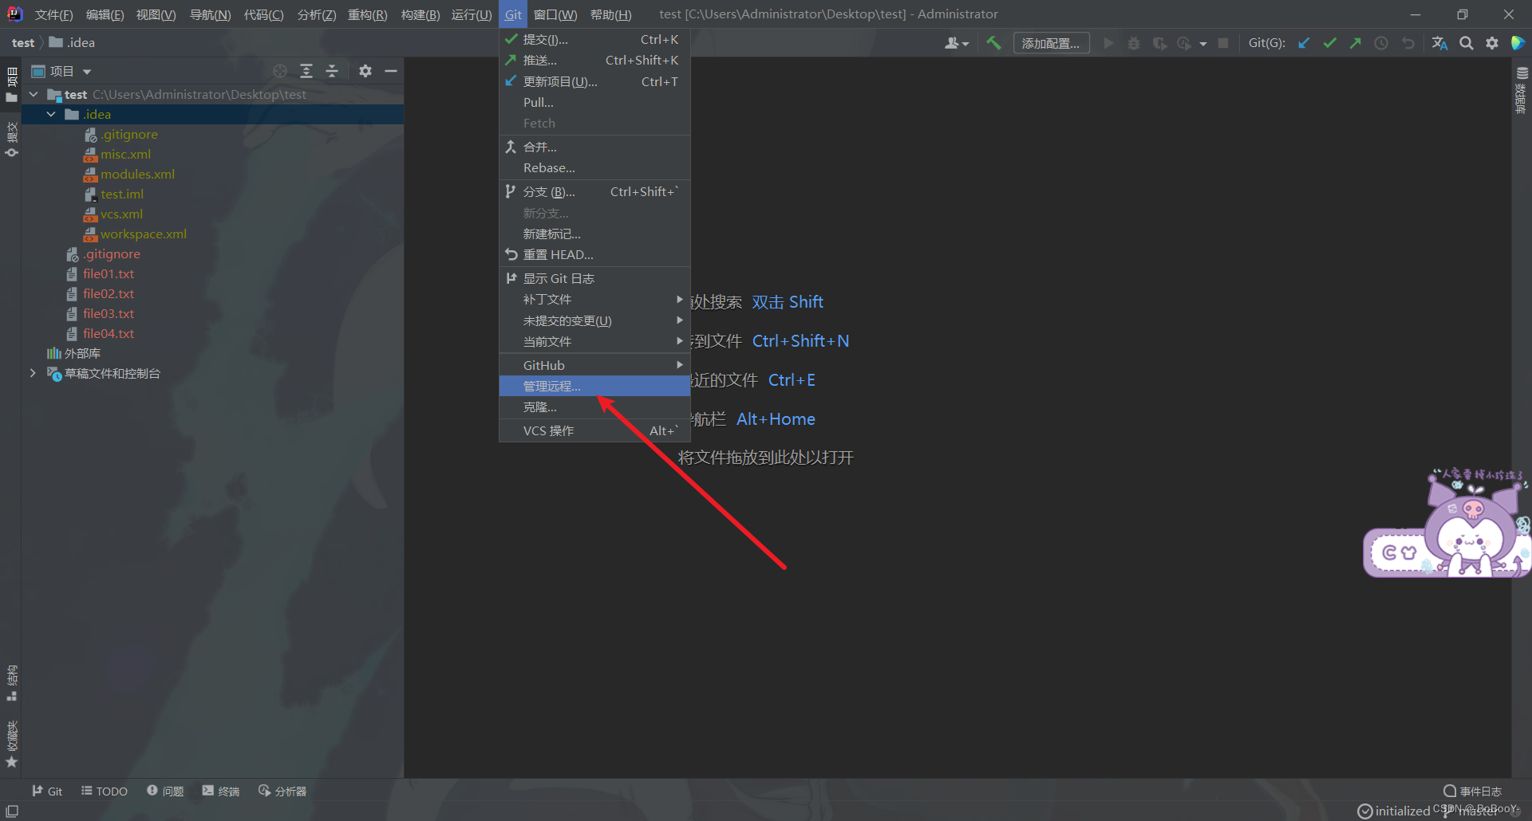Toggle tool window bars icon at bottom-left

click(12, 811)
